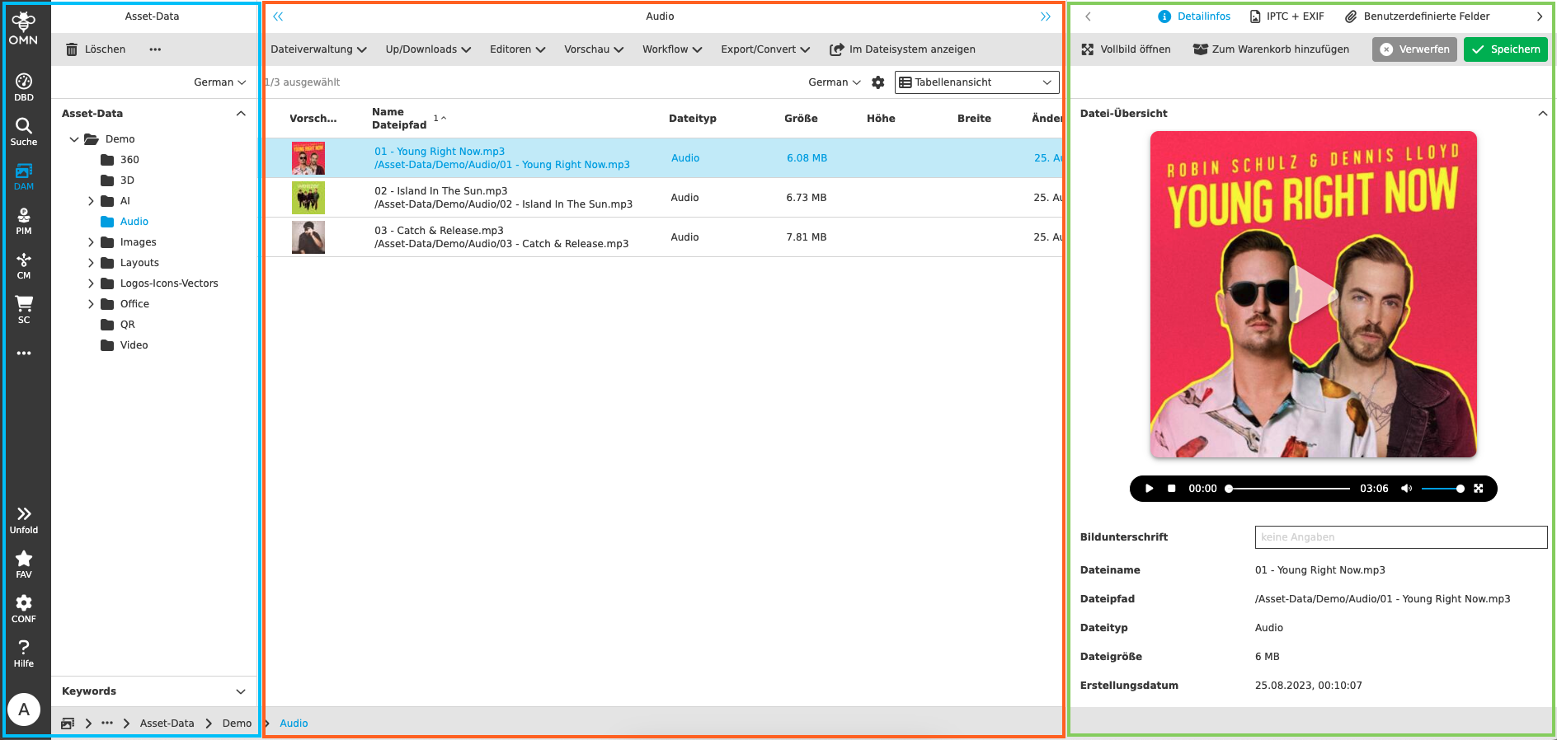
Task: Play the audio in player
Action: point(1149,489)
